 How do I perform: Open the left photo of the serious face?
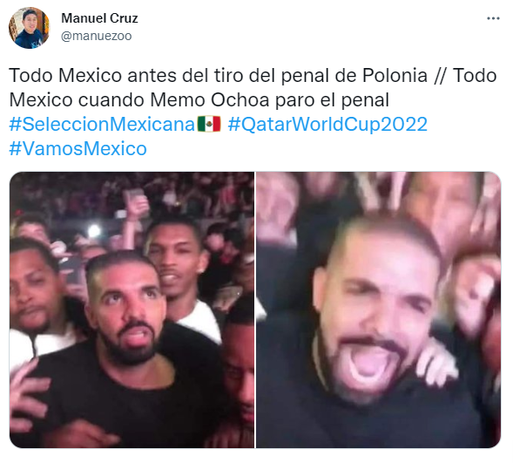132,310
